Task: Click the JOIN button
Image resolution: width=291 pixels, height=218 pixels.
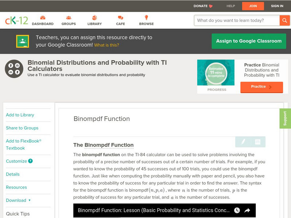Action: tap(253, 6)
